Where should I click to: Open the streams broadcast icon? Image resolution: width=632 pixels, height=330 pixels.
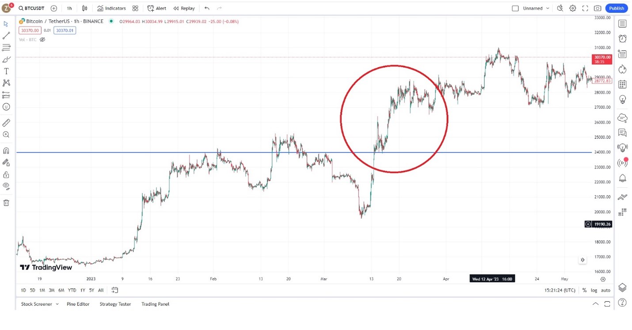pos(622,163)
